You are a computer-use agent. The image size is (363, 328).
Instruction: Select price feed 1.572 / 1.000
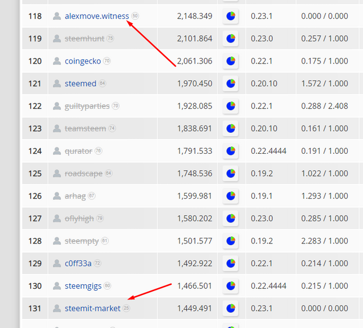324,83
